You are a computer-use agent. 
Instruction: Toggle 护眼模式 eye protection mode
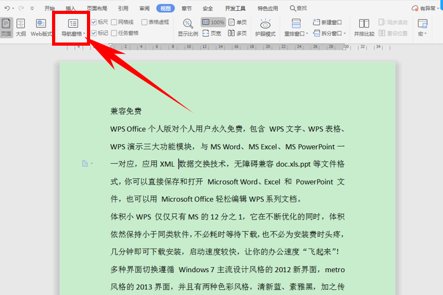point(265,27)
